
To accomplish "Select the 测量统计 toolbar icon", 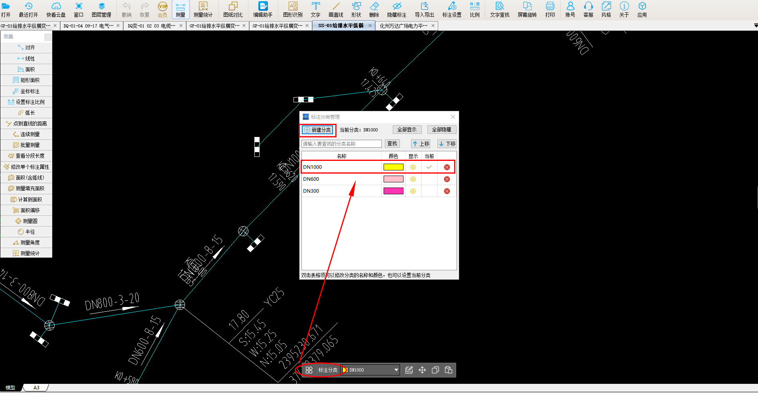I will coord(203,10).
